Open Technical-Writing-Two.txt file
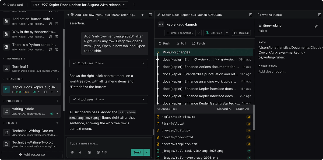Screen dimensions: 323x160 [31, 144]
